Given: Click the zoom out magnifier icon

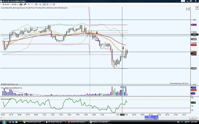Looking at the screenshot, I should pos(32,4).
